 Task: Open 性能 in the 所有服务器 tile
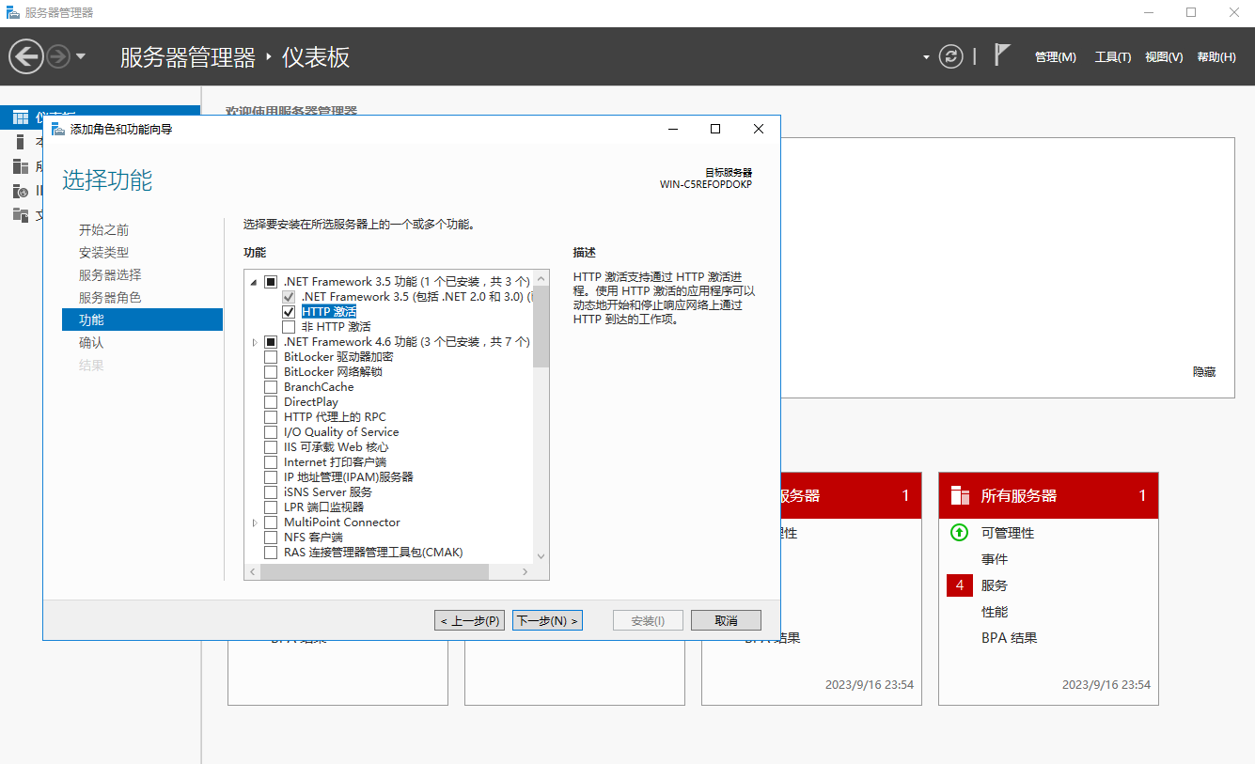995,612
